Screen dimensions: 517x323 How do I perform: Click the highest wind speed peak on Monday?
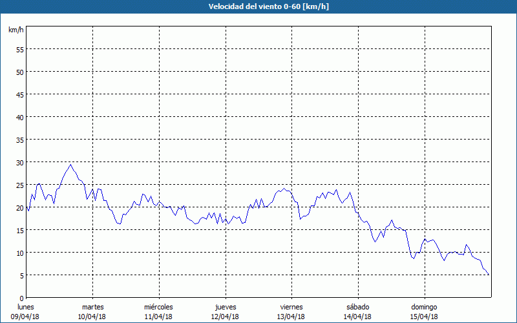pyautogui.click(x=71, y=164)
